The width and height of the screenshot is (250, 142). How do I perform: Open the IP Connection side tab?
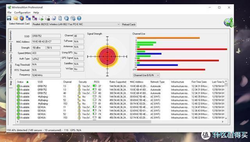[x=11, y=71]
